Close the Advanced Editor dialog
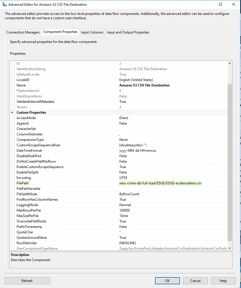 click(234, 5)
